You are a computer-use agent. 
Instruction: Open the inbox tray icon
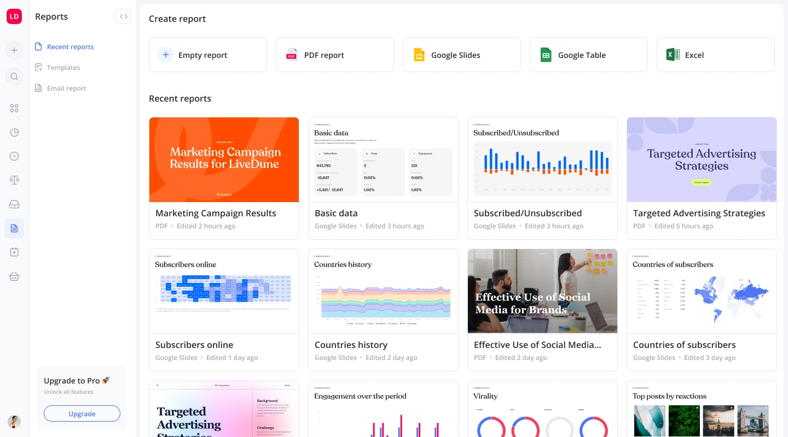click(14, 204)
